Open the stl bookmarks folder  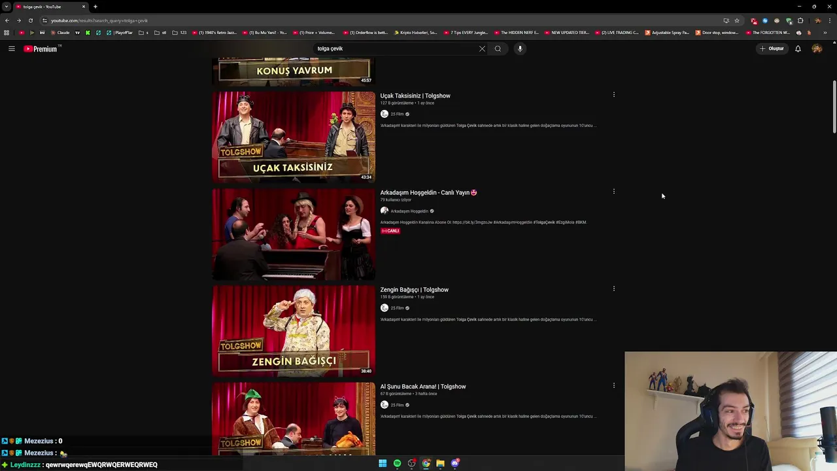point(161,33)
